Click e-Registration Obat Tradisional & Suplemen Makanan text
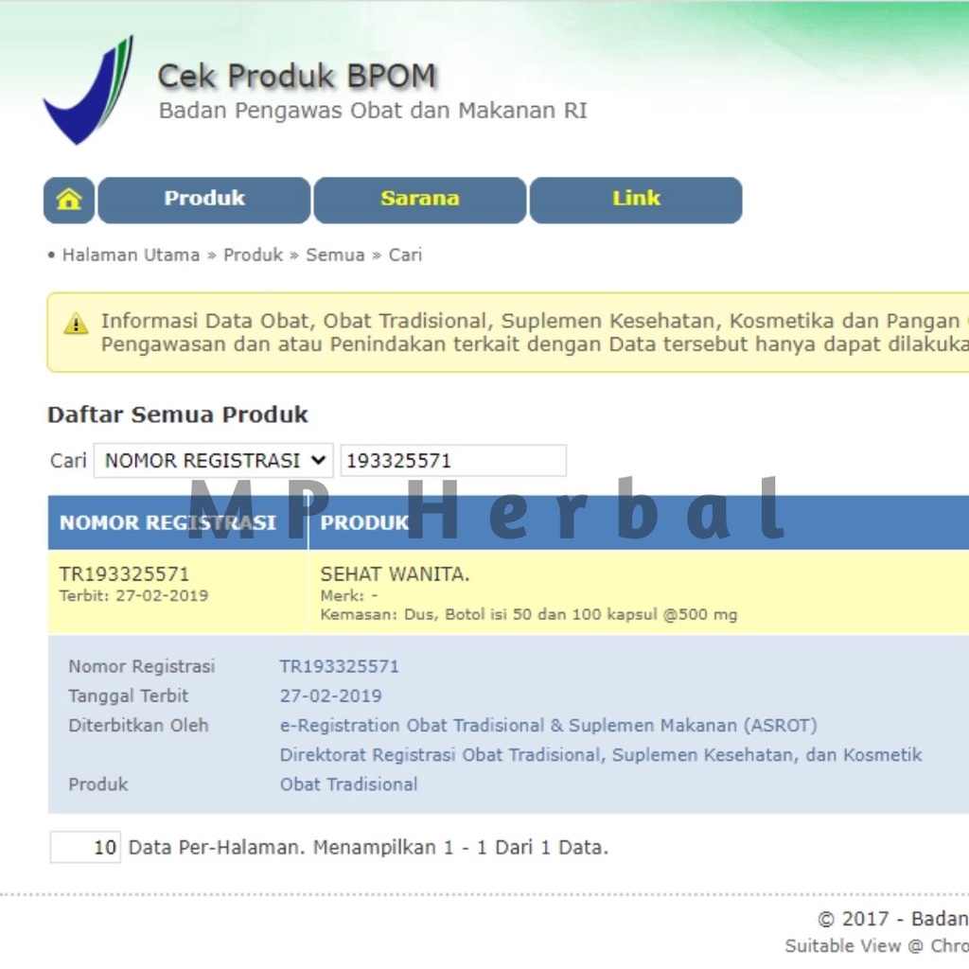The width and height of the screenshot is (969, 969). pos(548,726)
